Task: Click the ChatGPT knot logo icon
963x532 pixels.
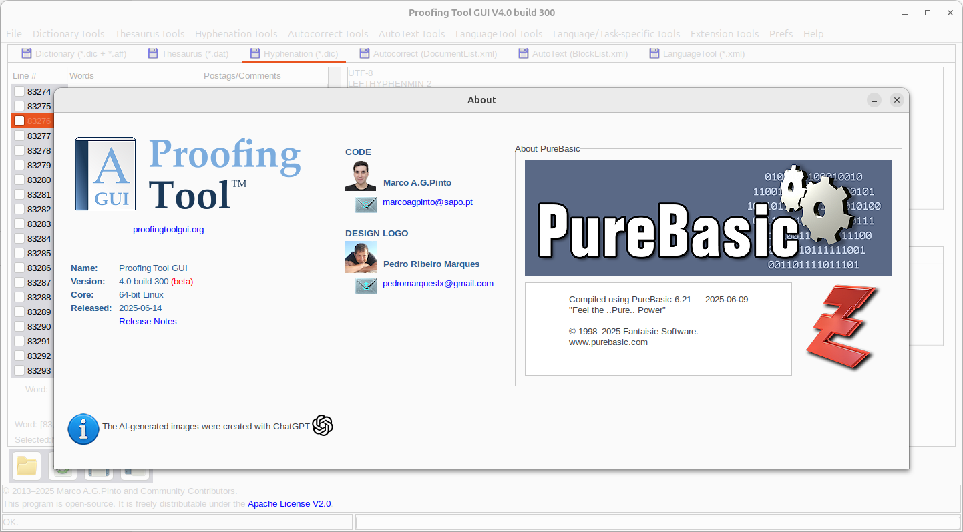Action: tap(323, 425)
